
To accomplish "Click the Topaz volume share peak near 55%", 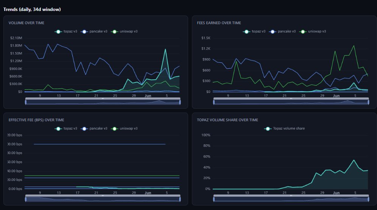I will click(354, 160).
